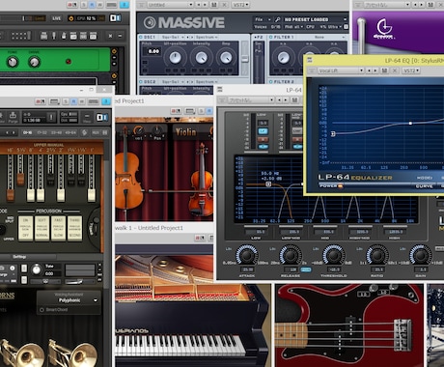The height and width of the screenshot is (367, 444).
Task: Save preset with floppy icon in Massive window
Action: (214, 5)
